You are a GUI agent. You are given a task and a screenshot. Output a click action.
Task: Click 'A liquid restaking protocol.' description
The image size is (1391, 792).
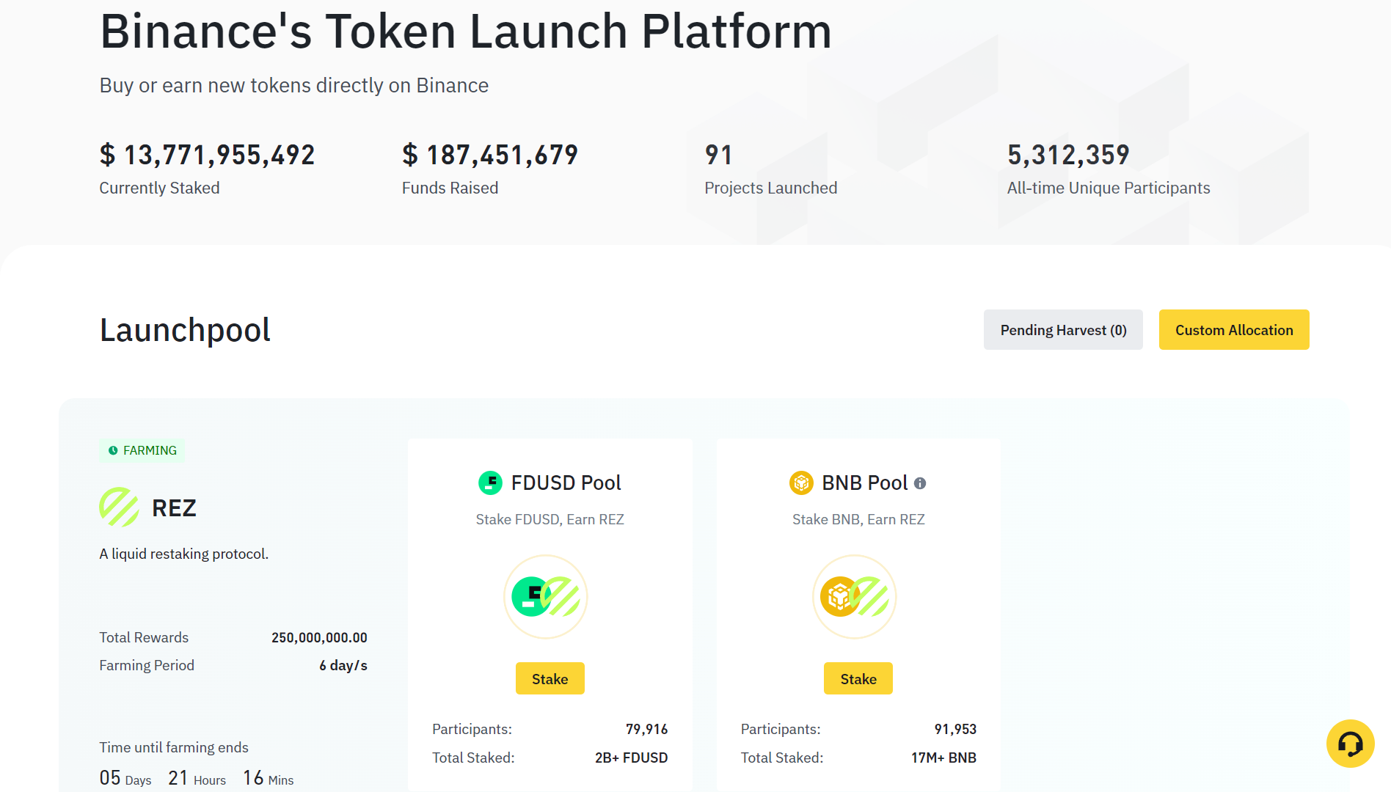click(x=184, y=554)
